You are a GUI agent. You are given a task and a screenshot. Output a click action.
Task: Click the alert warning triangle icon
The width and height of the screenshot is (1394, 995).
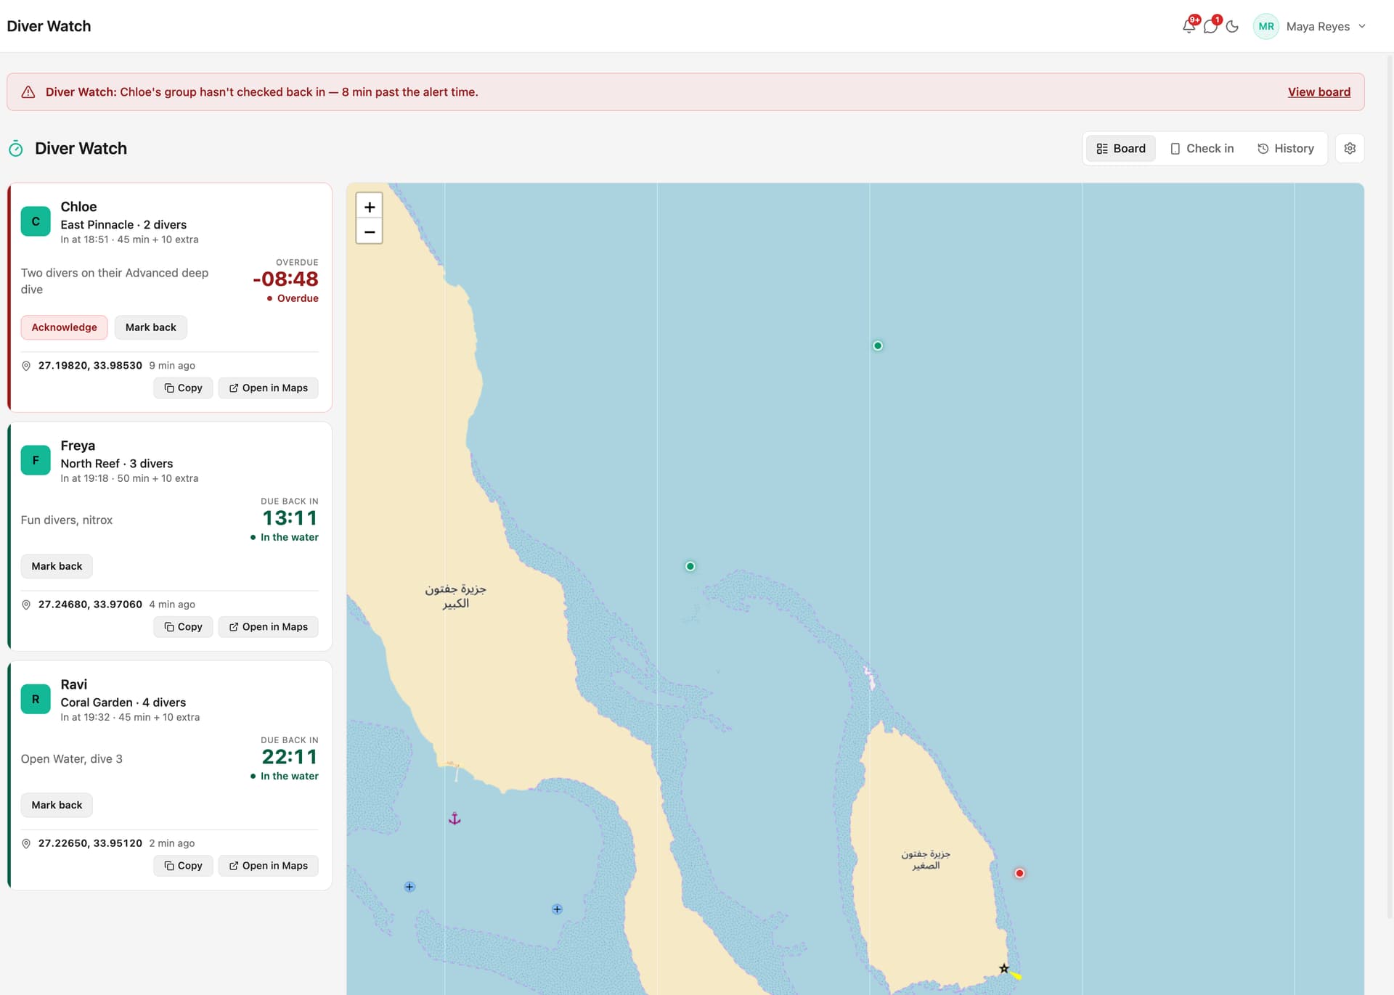(28, 92)
